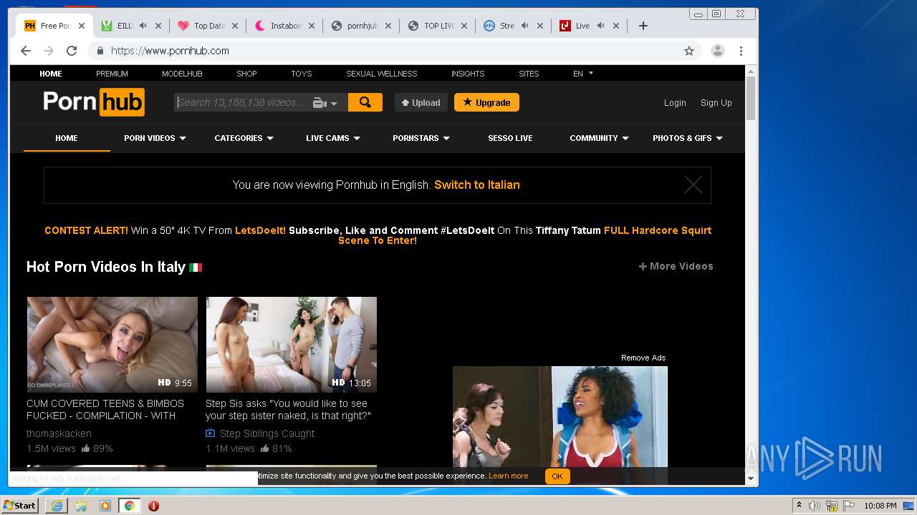Click the thomaskacken uploader link
This screenshot has width=917, height=515.
pos(59,433)
